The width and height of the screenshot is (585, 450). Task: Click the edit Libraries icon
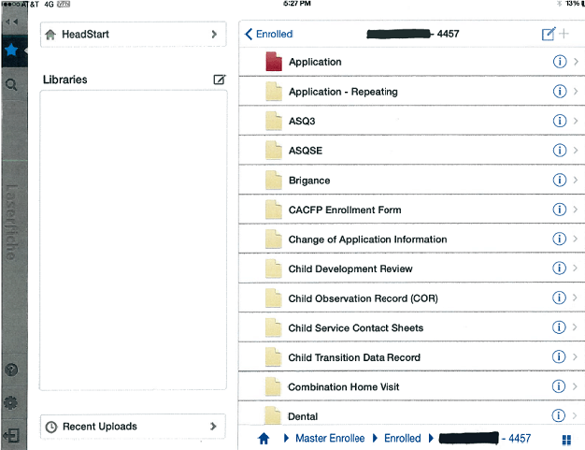(x=219, y=80)
